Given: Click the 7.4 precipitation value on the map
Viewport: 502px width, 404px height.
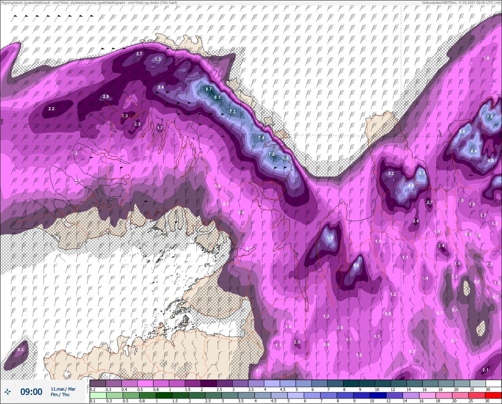Looking at the screenshot, I should (x=261, y=138).
